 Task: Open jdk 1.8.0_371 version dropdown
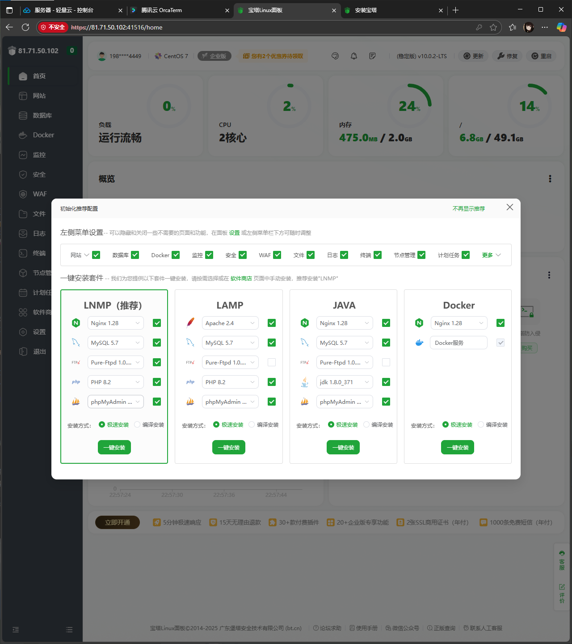pos(345,382)
